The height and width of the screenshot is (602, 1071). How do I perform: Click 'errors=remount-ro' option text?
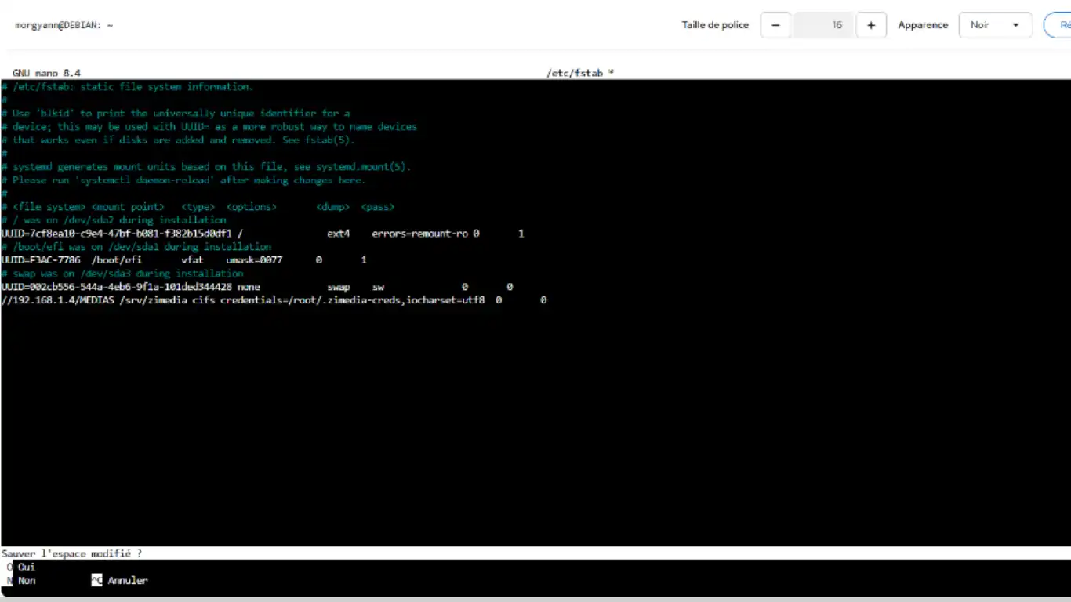pos(419,234)
